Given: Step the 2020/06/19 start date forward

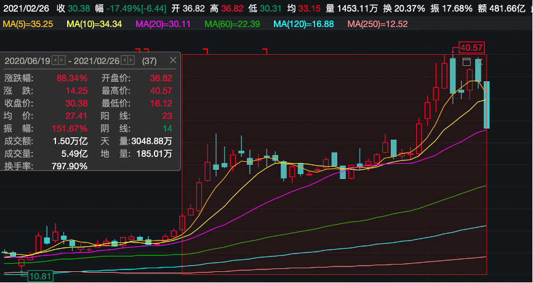Looking at the screenshot, I should click(62, 61).
